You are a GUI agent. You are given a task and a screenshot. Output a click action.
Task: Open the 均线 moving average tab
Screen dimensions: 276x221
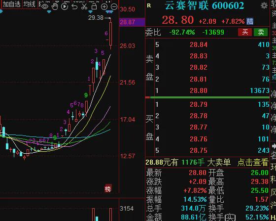tap(30, 4)
